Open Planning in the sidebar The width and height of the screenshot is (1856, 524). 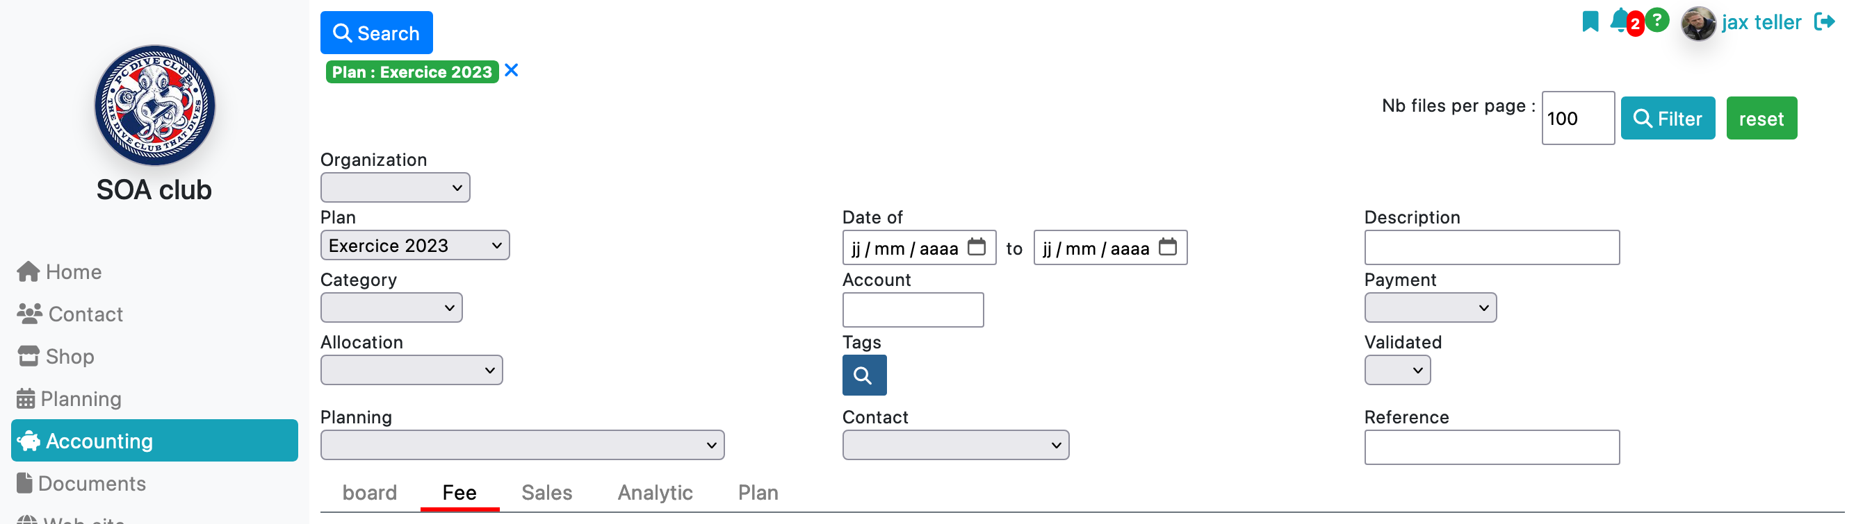70,399
